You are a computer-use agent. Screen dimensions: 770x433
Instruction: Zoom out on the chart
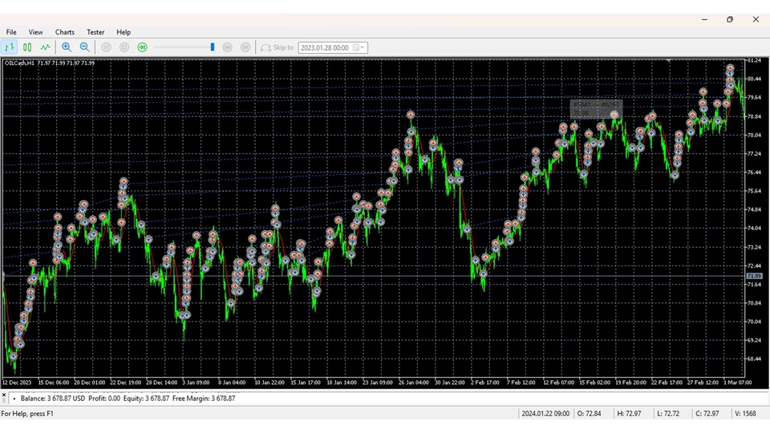click(x=85, y=47)
